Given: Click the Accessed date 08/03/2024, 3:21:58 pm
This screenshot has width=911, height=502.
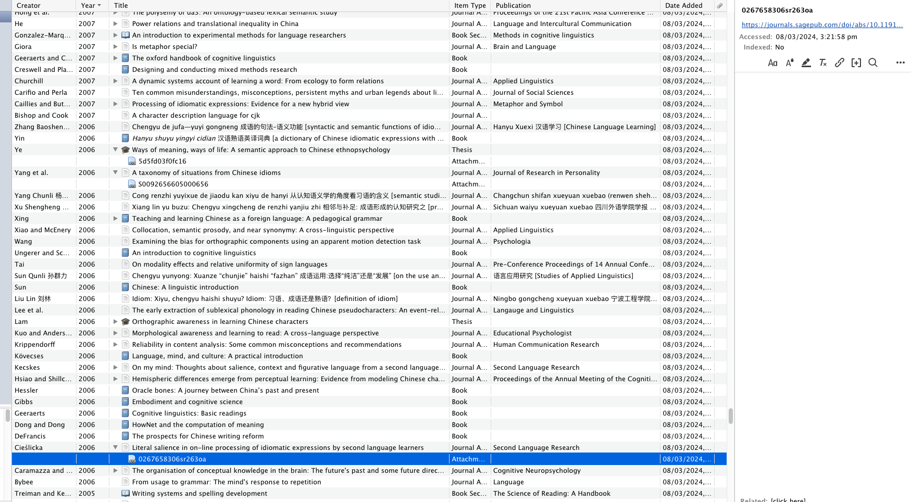Looking at the screenshot, I should [816, 37].
